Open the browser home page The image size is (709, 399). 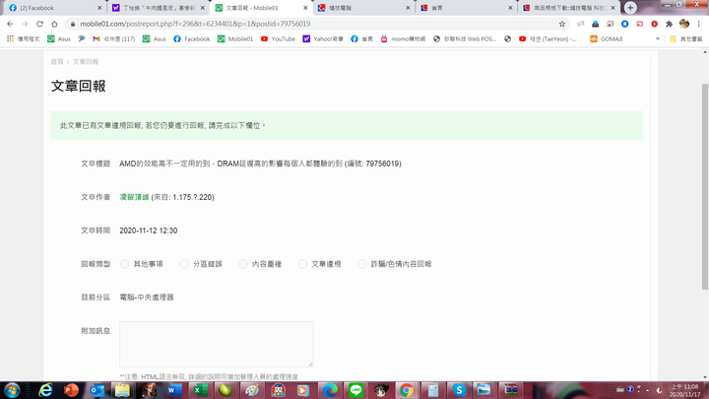(x=55, y=24)
